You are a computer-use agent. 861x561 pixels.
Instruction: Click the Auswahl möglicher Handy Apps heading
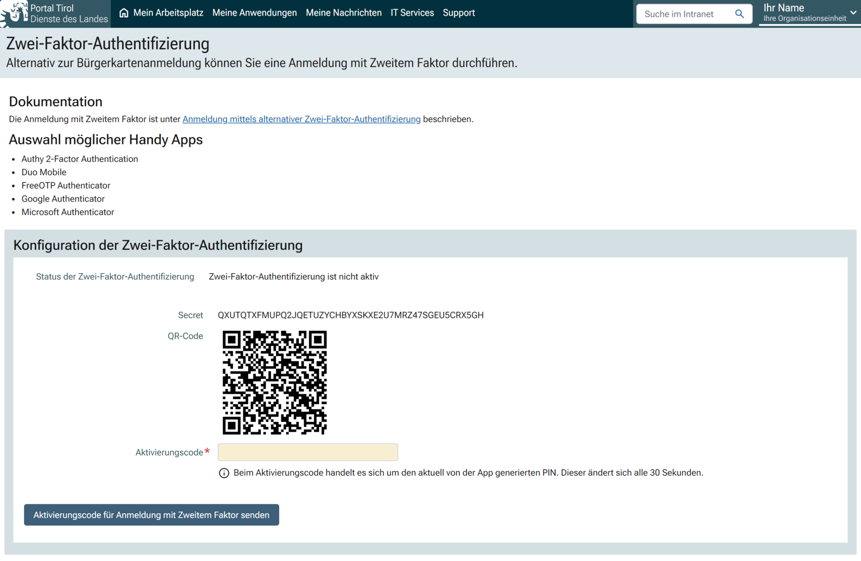106,140
